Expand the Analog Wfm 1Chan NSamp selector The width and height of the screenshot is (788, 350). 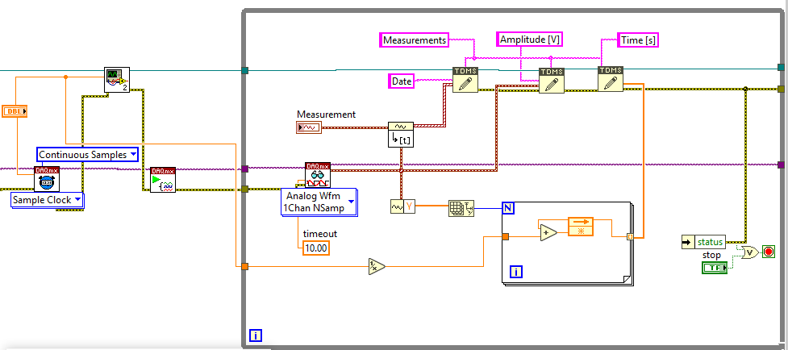tap(319, 202)
